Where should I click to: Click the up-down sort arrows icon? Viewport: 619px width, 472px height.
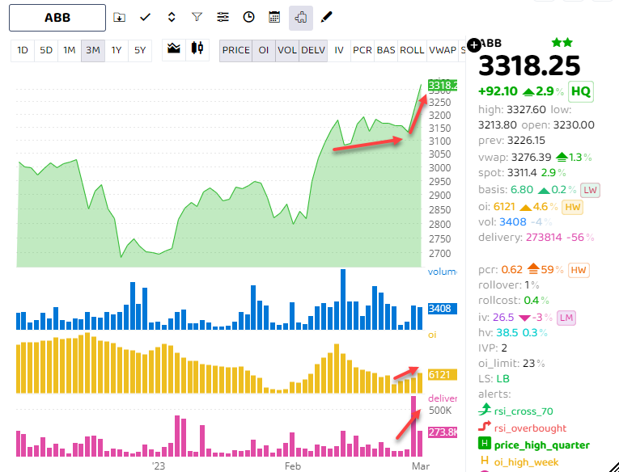pyautogui.click(x=172, y=17)
